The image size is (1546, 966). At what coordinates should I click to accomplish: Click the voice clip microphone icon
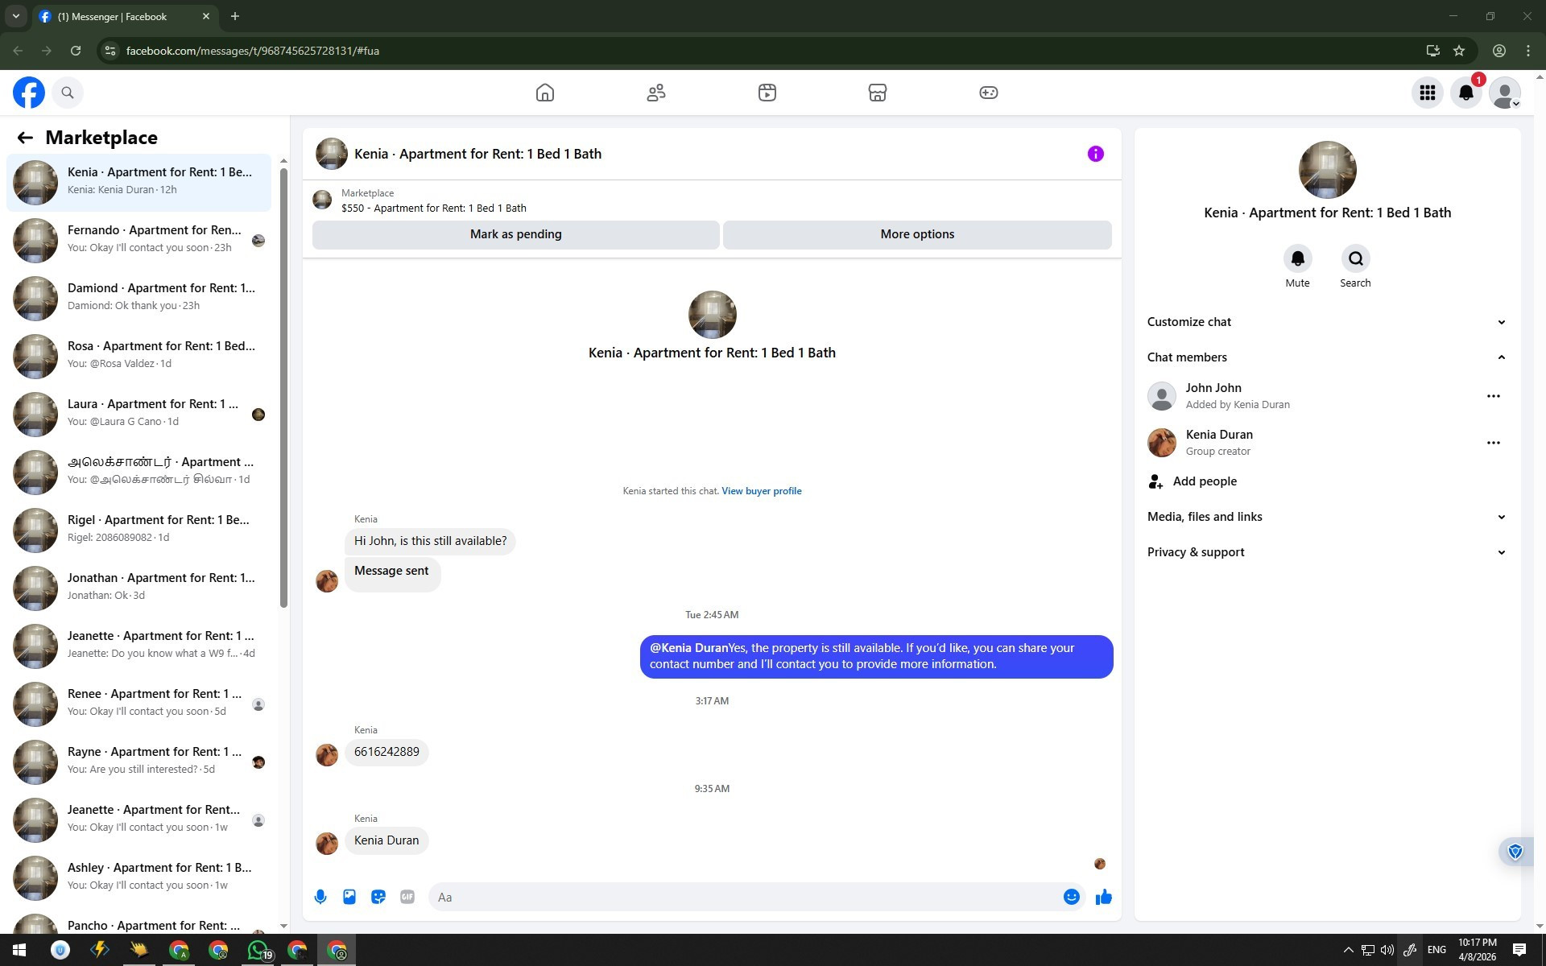pyautogui.click(x=320, y=897)
